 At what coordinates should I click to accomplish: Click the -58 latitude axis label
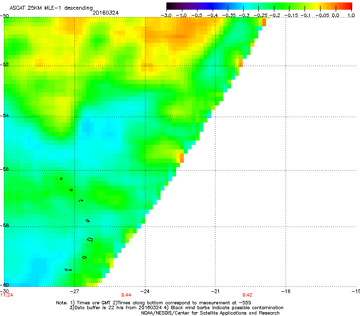[4, 226]
